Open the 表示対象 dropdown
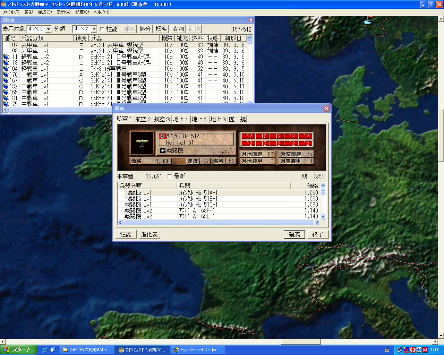The image size is (444, 355). pyautogui.click(x=48, y=29)
